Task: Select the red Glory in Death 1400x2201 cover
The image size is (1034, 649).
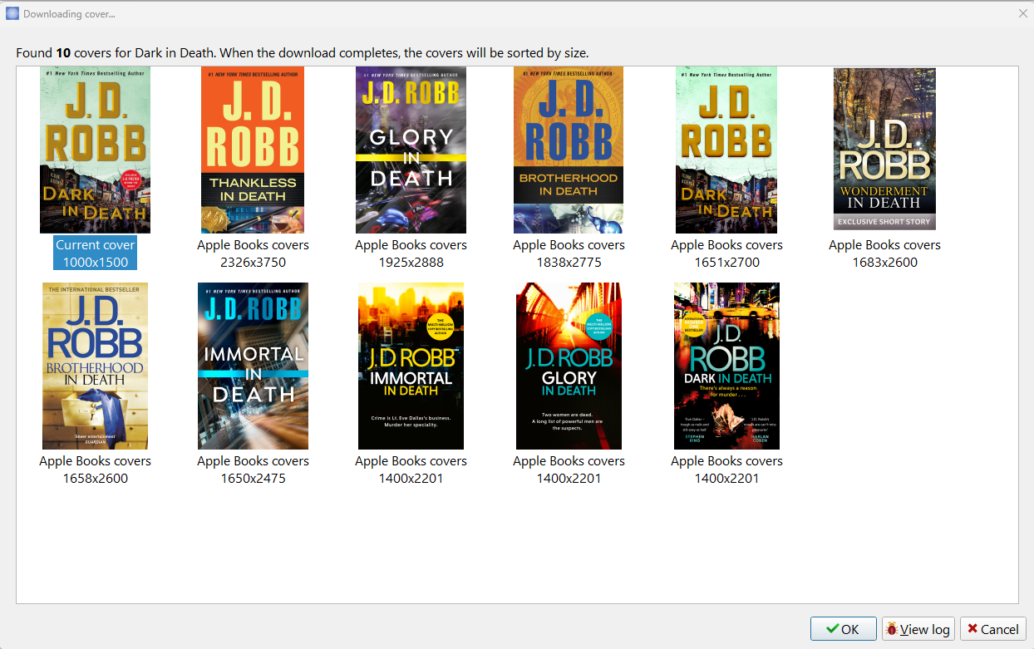Action: [x=569, y=366]
